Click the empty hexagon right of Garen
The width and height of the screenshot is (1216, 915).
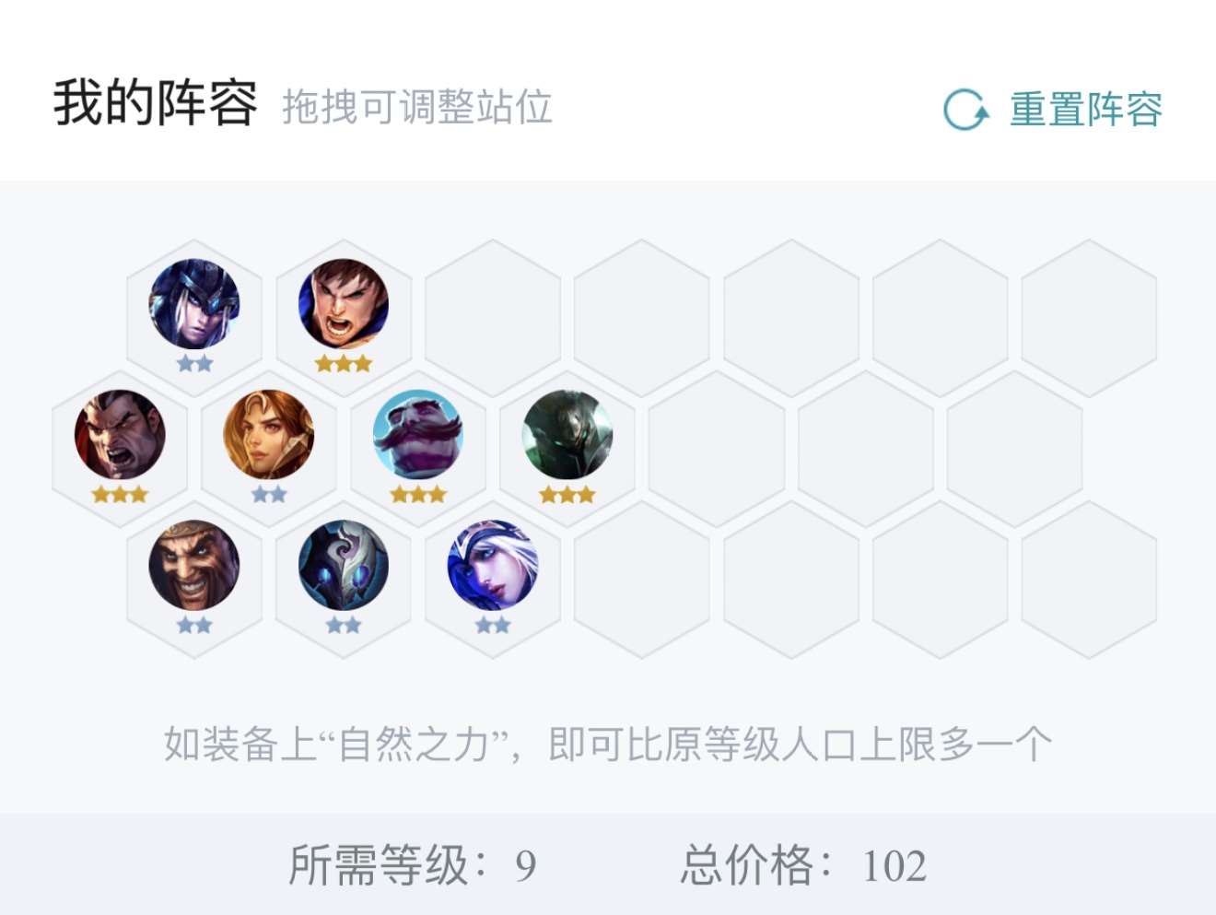point(493,318)
